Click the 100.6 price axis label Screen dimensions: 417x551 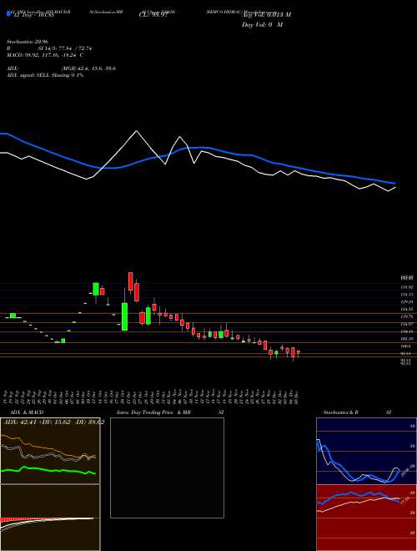[405, 346]
